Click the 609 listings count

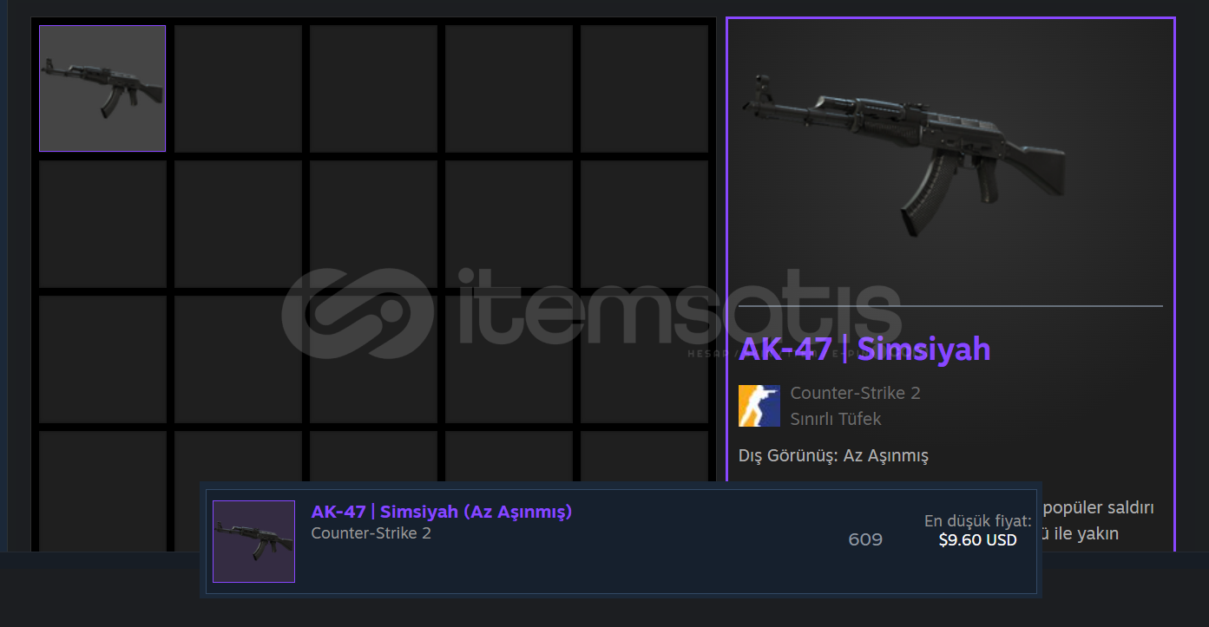865,540
